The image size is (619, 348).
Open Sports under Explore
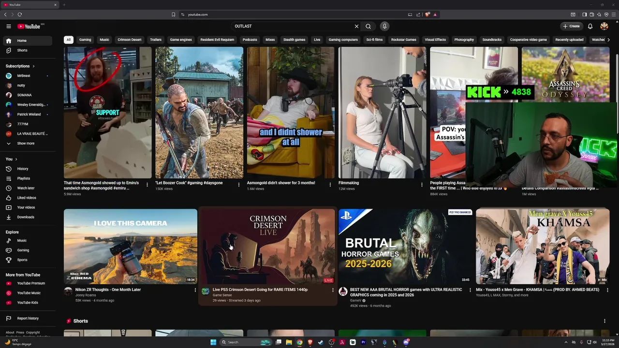coord(29,260)
